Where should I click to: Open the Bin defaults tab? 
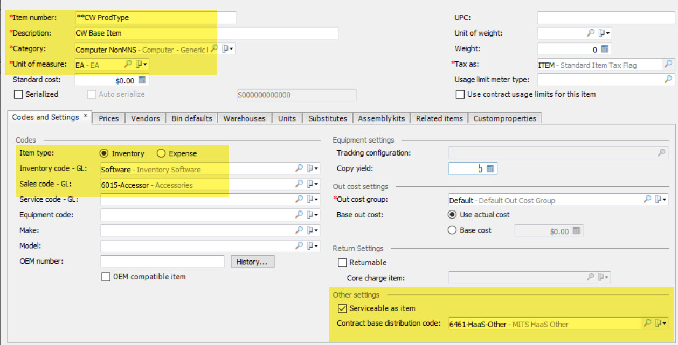click(192, 118)
